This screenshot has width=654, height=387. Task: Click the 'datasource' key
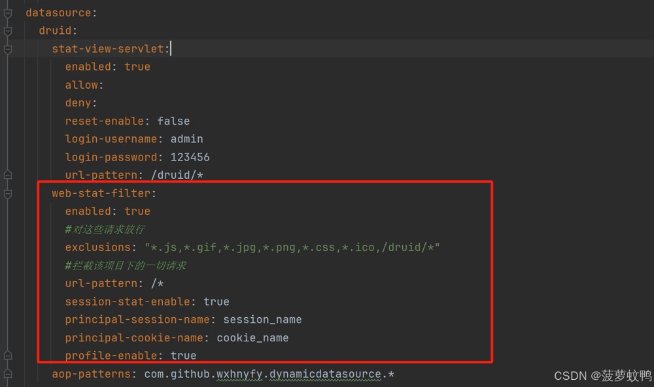click(x=58, y=13)
